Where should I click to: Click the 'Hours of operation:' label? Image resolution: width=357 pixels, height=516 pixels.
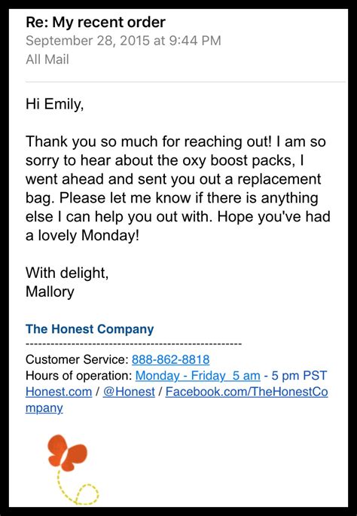pyautogui.click(x=79, y=375)
